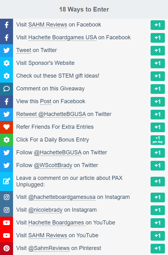Click Pinterest icon beside @SahmReviews
This screenshot has width=168, height=255.
click(7, 248)
